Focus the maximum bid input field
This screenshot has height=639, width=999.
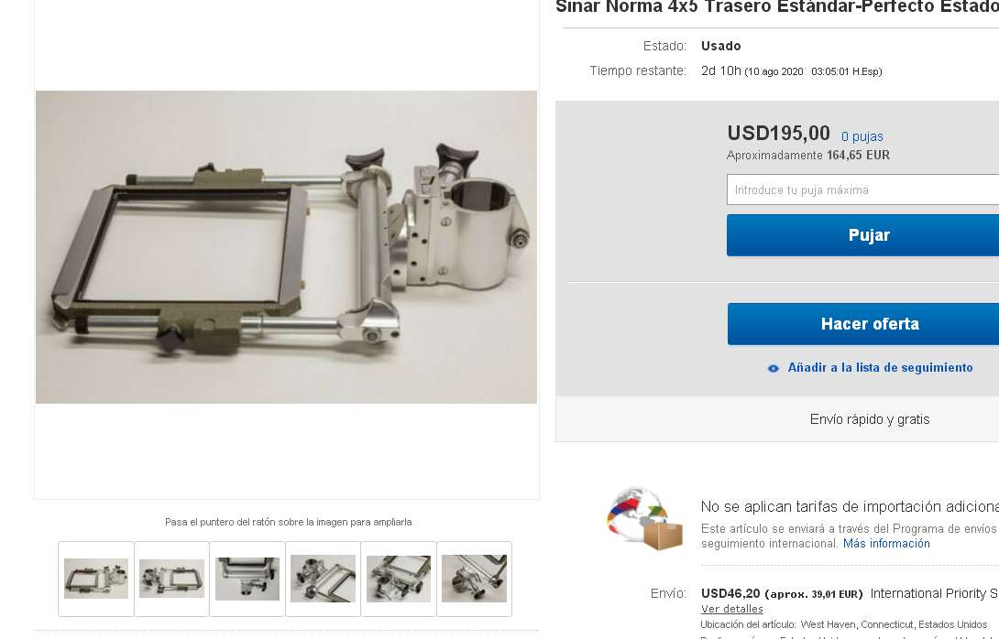pos(862,190)
